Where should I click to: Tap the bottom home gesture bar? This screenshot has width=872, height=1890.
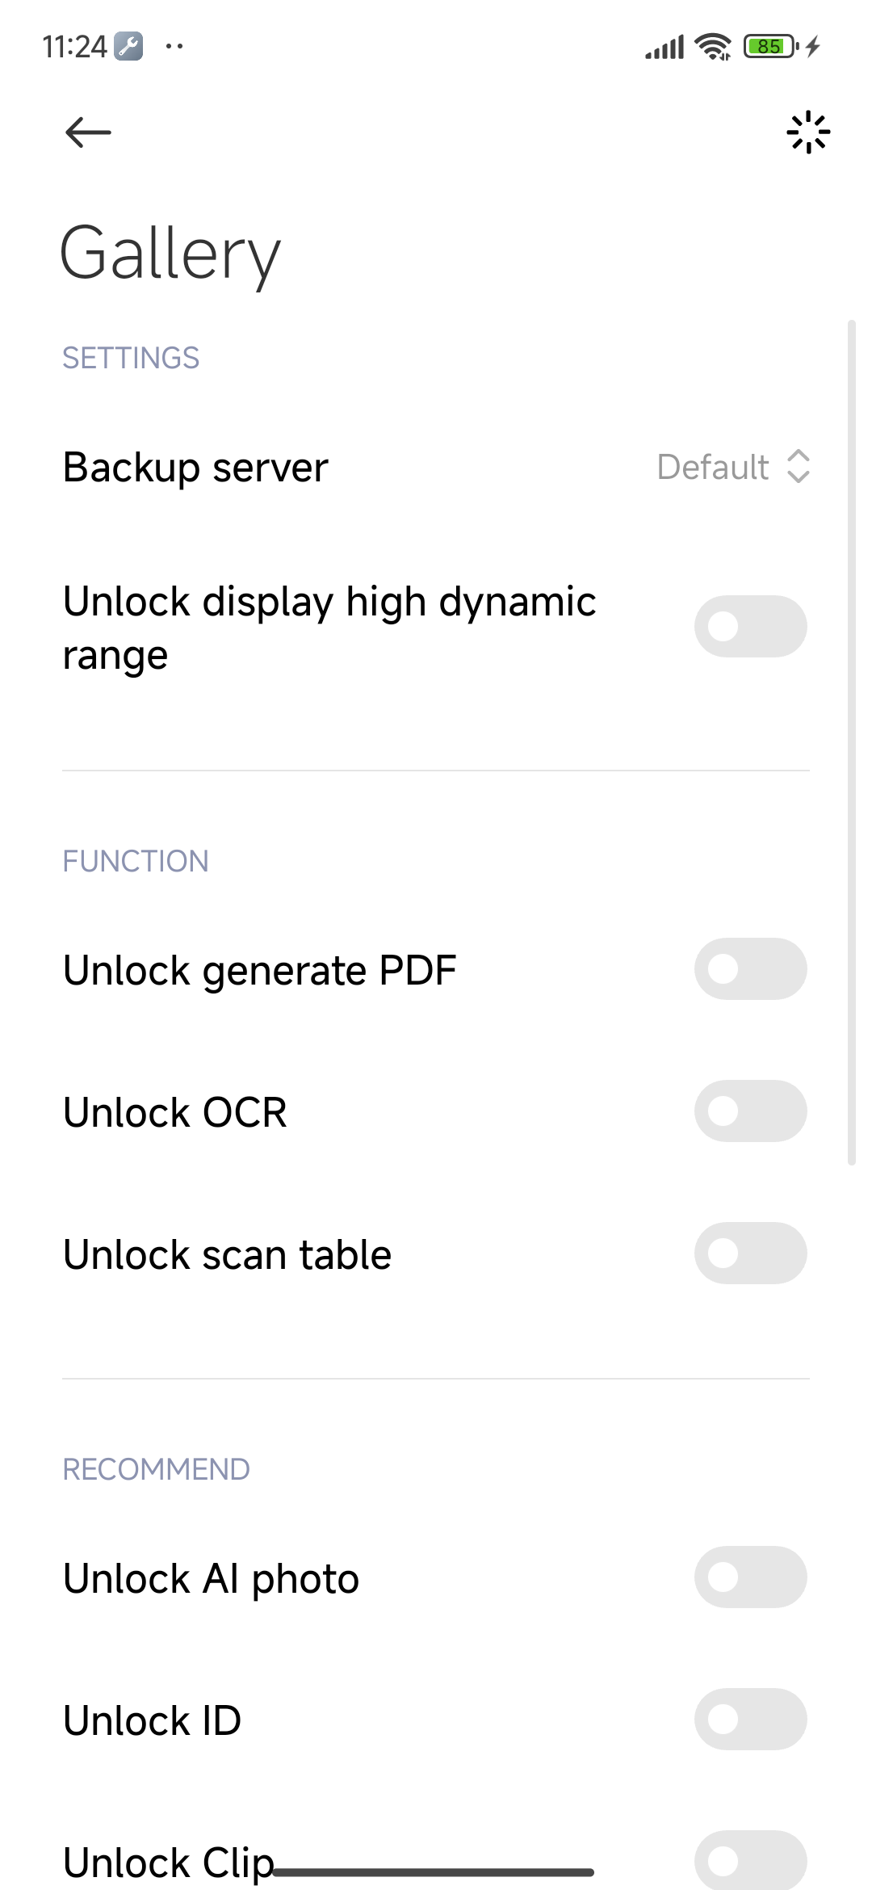434,1871
